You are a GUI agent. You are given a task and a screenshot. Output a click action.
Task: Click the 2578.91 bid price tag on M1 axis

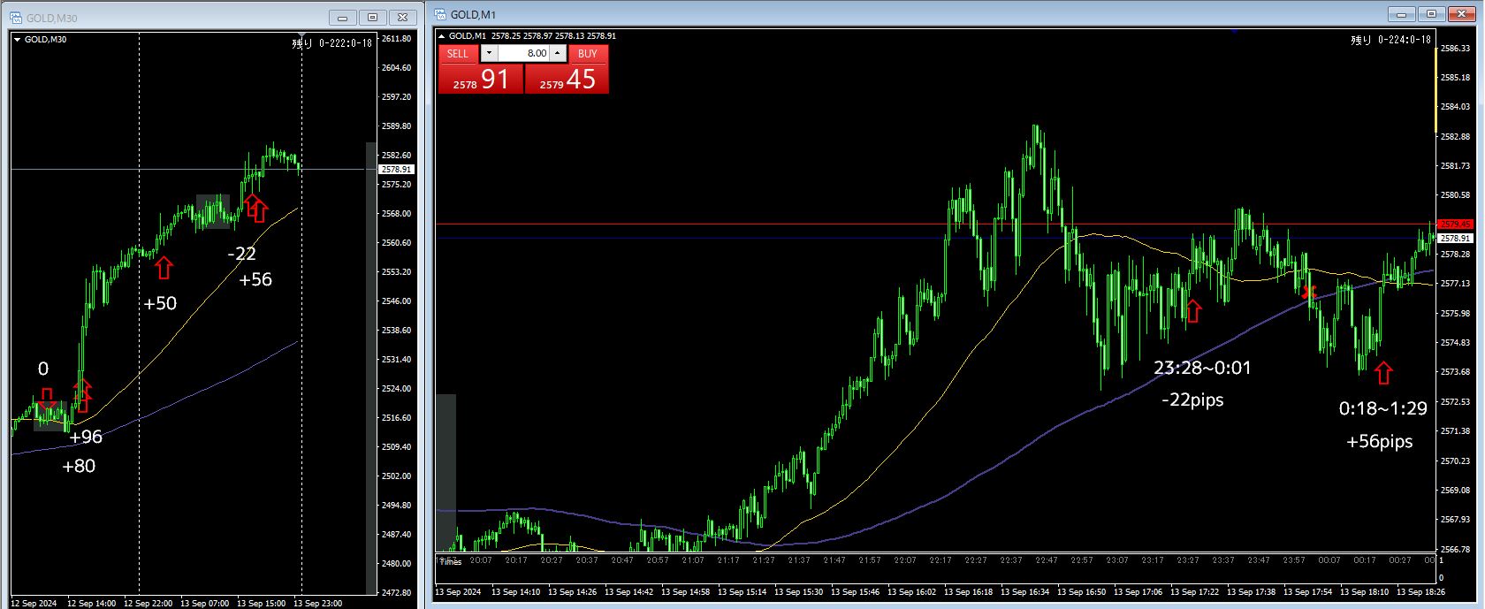[x=1455, y=239]
